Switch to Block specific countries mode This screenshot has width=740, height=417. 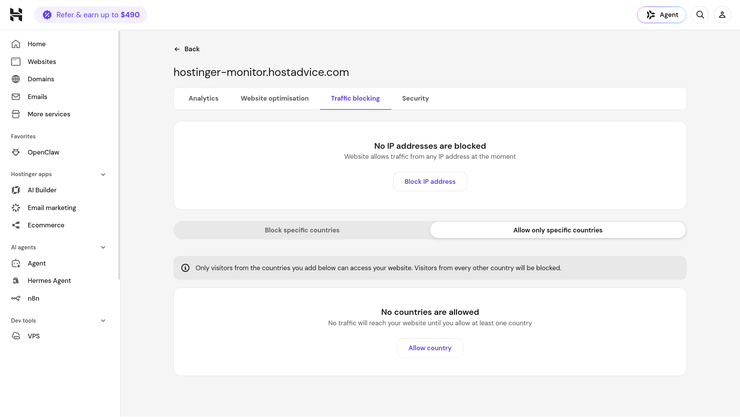click(302, 230)
